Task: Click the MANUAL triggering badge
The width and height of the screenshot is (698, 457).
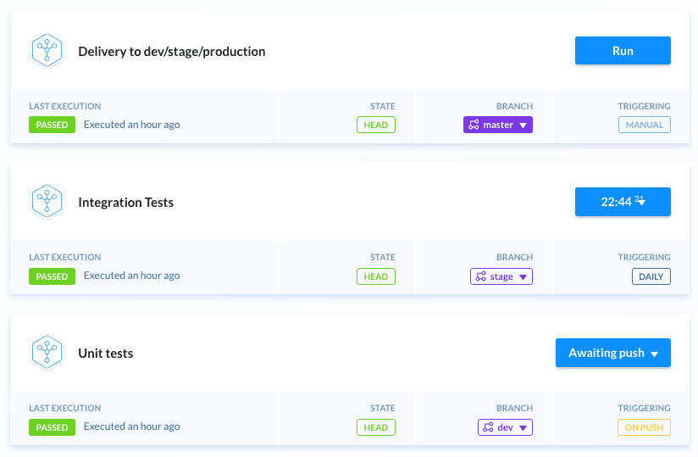Action: [645, 125]
